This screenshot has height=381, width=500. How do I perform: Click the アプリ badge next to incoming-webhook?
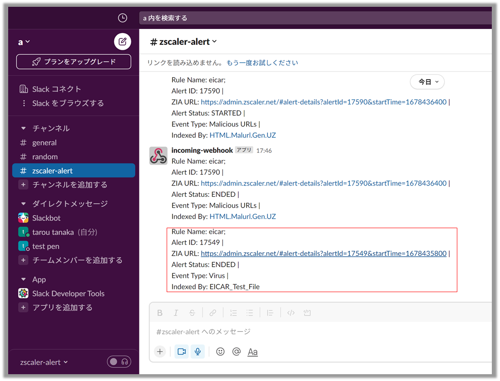click(244, 150)
